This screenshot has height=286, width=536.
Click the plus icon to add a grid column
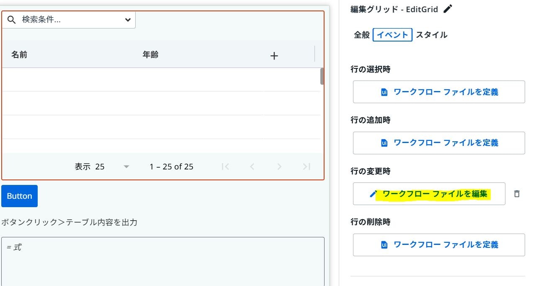(274, 55)
